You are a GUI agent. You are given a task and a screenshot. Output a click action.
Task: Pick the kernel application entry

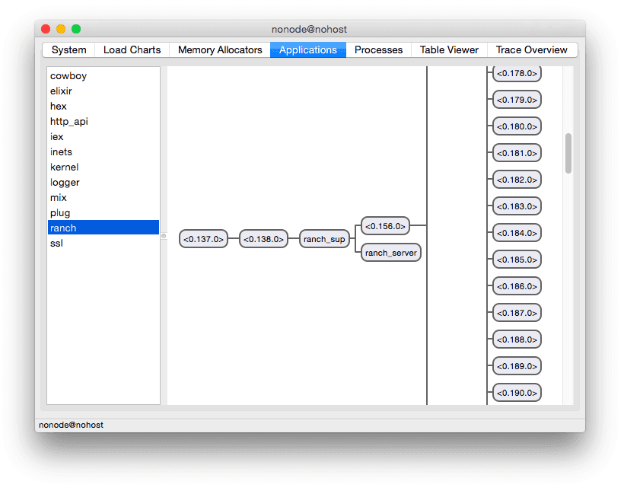point(65,167)
